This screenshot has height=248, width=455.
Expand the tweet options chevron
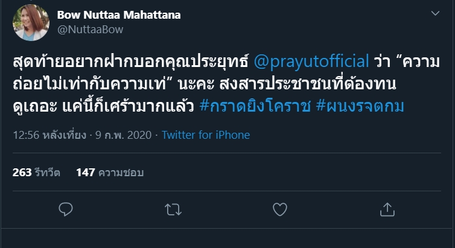coord(434,14)
